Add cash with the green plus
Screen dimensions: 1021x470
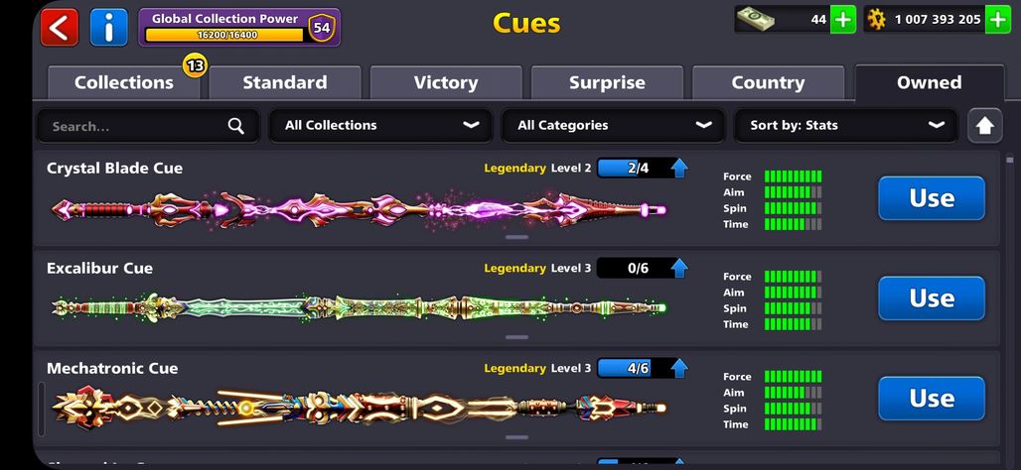843,20
